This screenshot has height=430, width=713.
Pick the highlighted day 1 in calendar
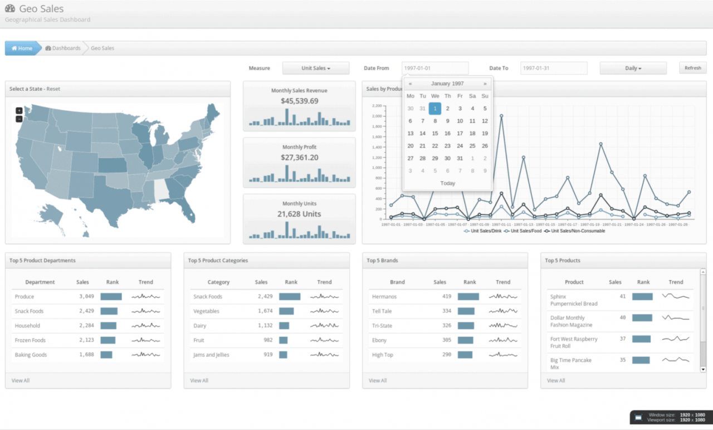click(x=435, y=109)
